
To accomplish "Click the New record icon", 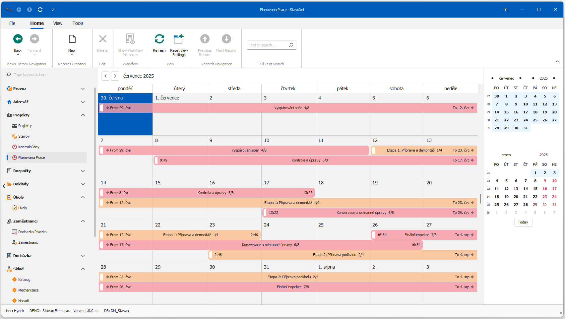I will click(72, 39).
